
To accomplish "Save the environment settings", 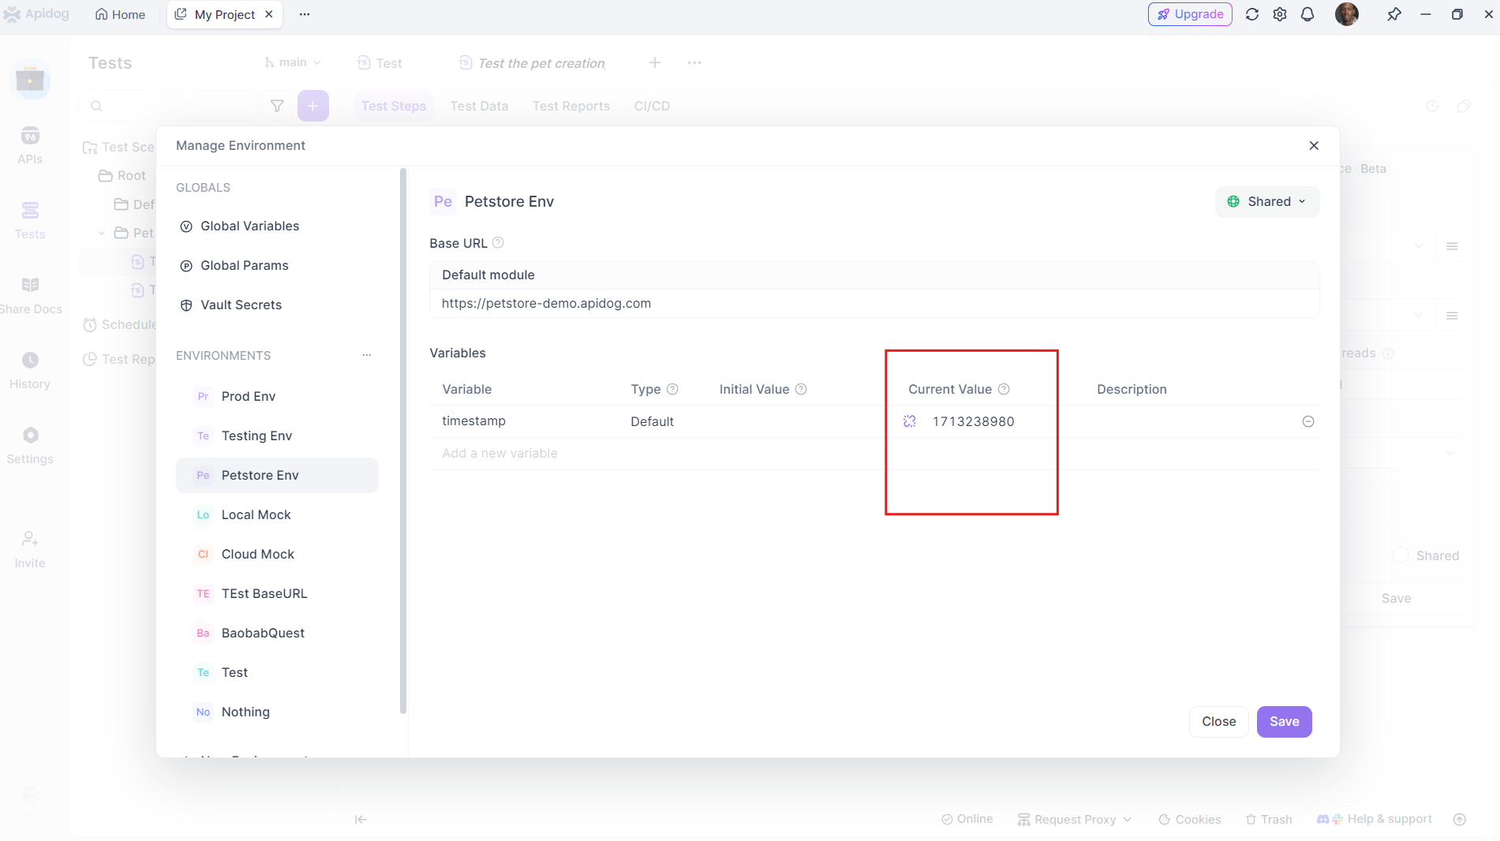I will coord(1284,722).
